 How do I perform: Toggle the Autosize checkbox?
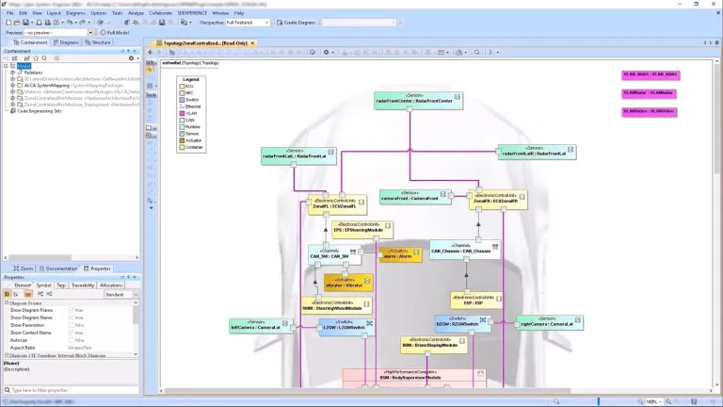coord(71,340)
